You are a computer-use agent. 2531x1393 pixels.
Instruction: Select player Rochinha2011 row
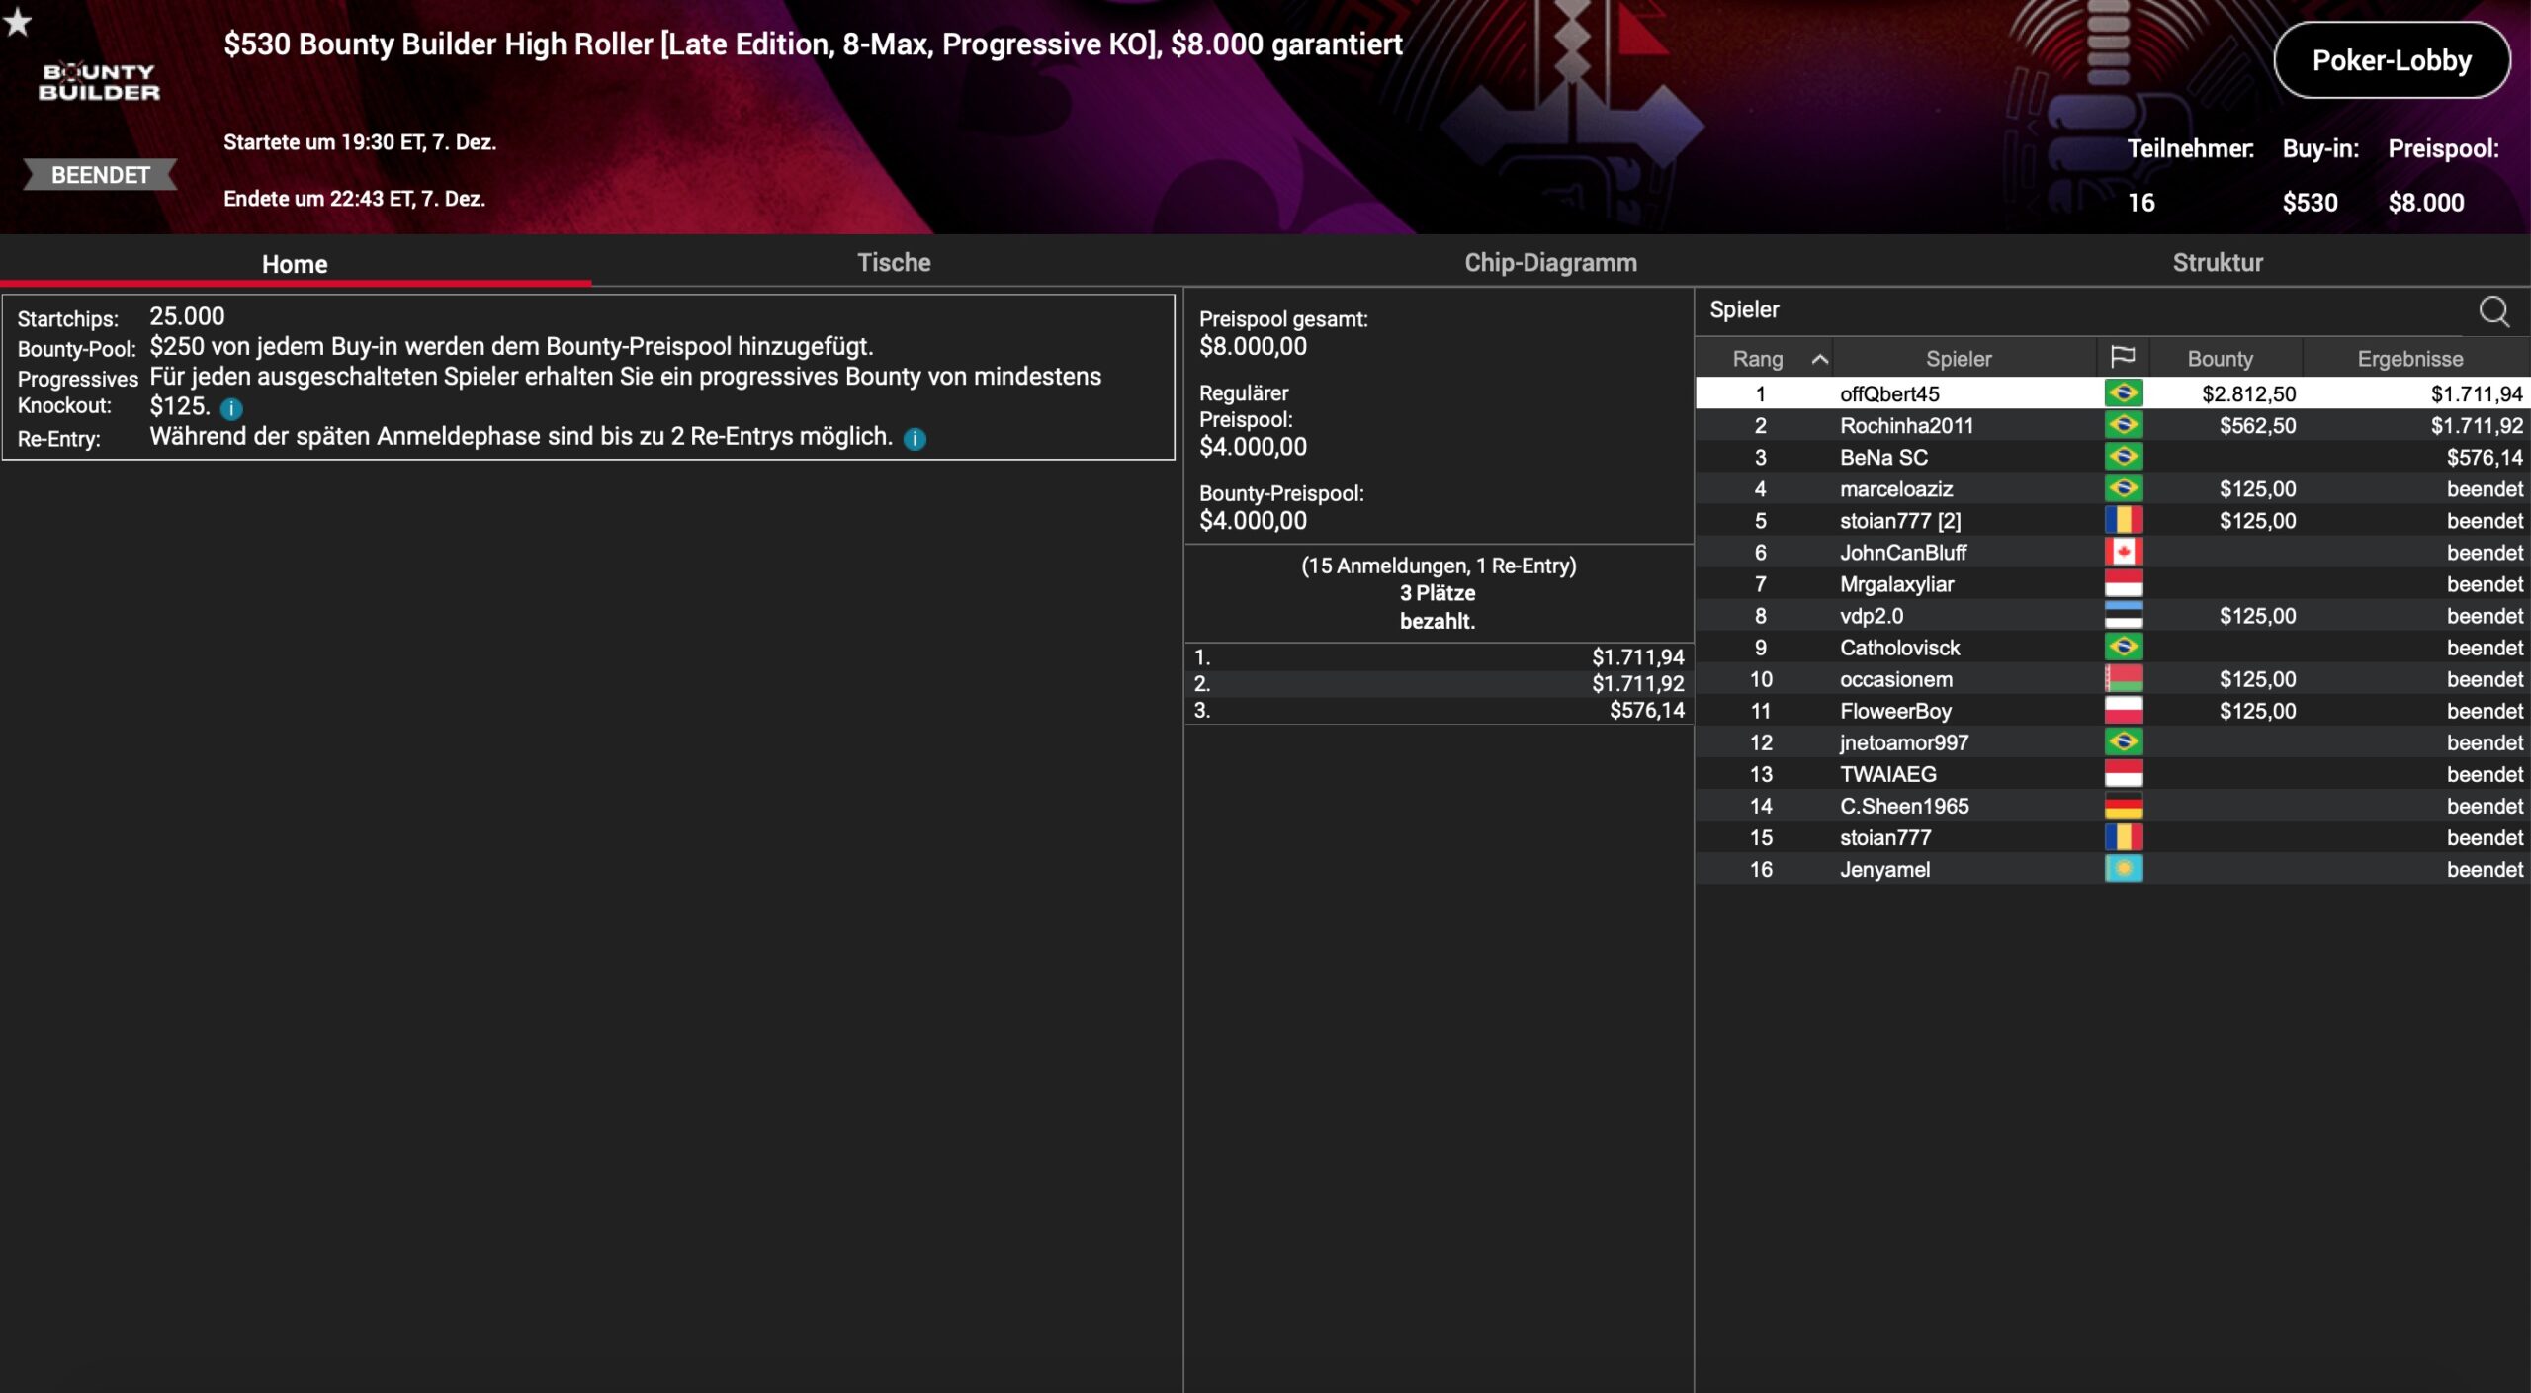(1905, 426)
